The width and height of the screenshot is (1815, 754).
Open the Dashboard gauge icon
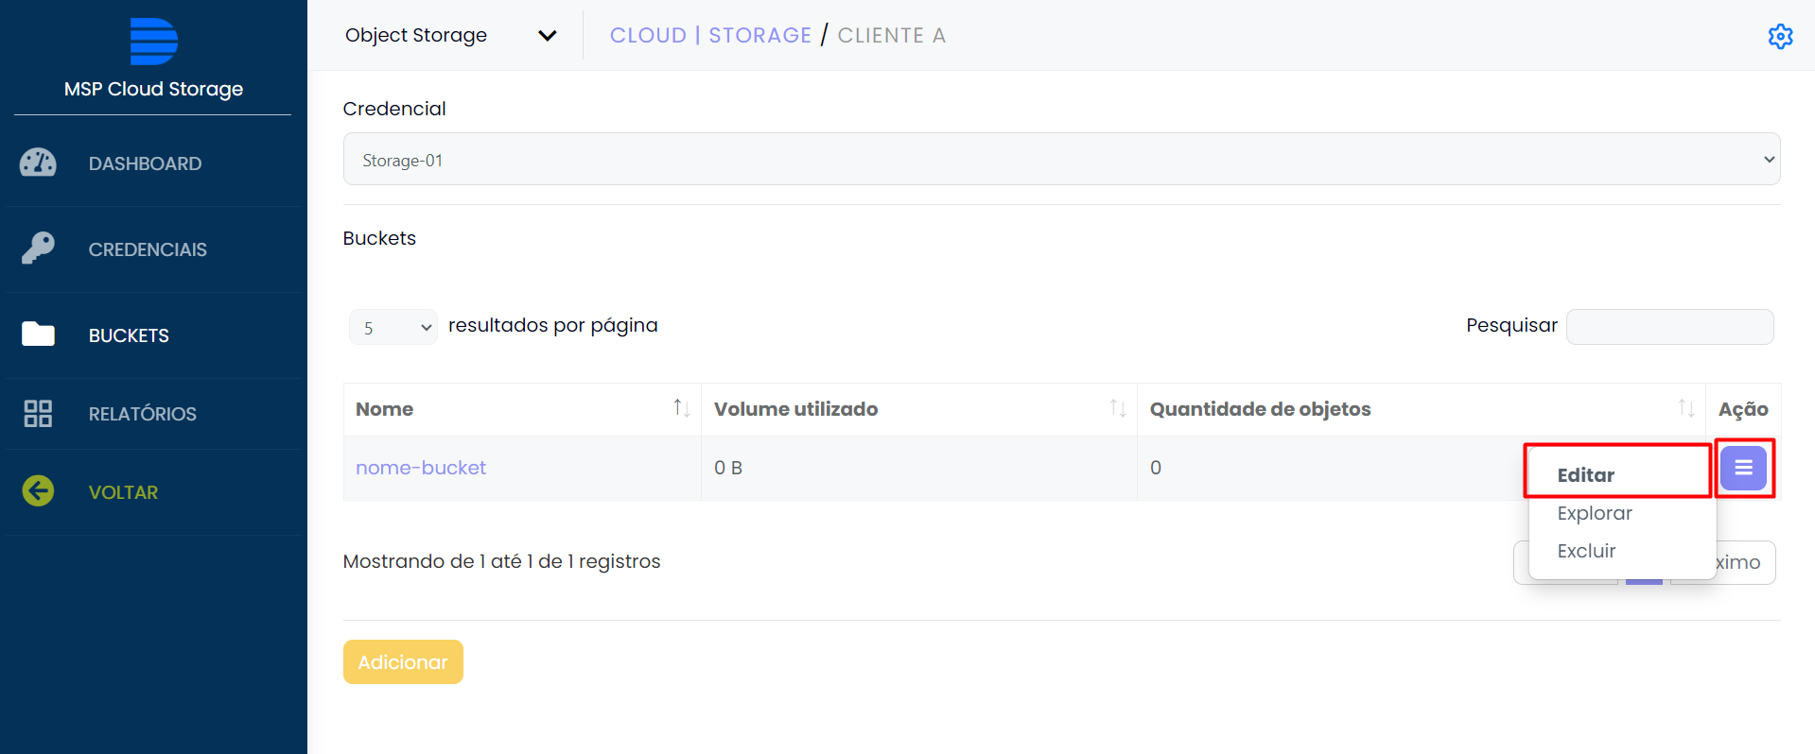(x=38, y=163)
